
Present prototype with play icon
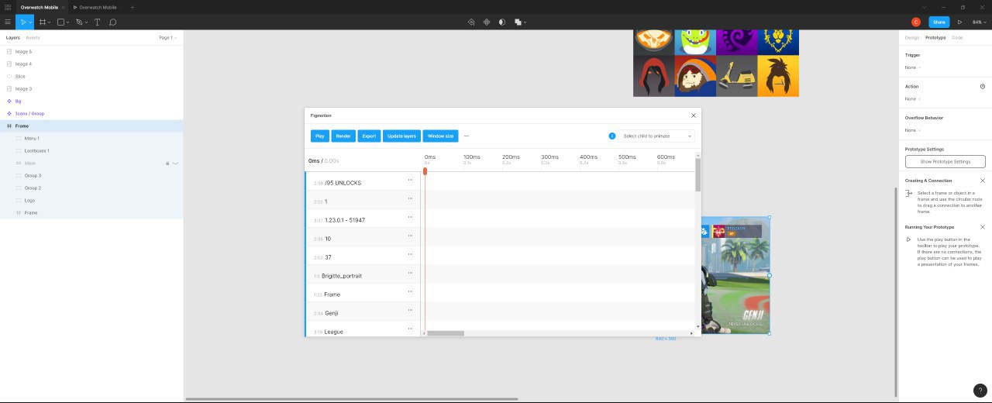click(x=959, y=22)
